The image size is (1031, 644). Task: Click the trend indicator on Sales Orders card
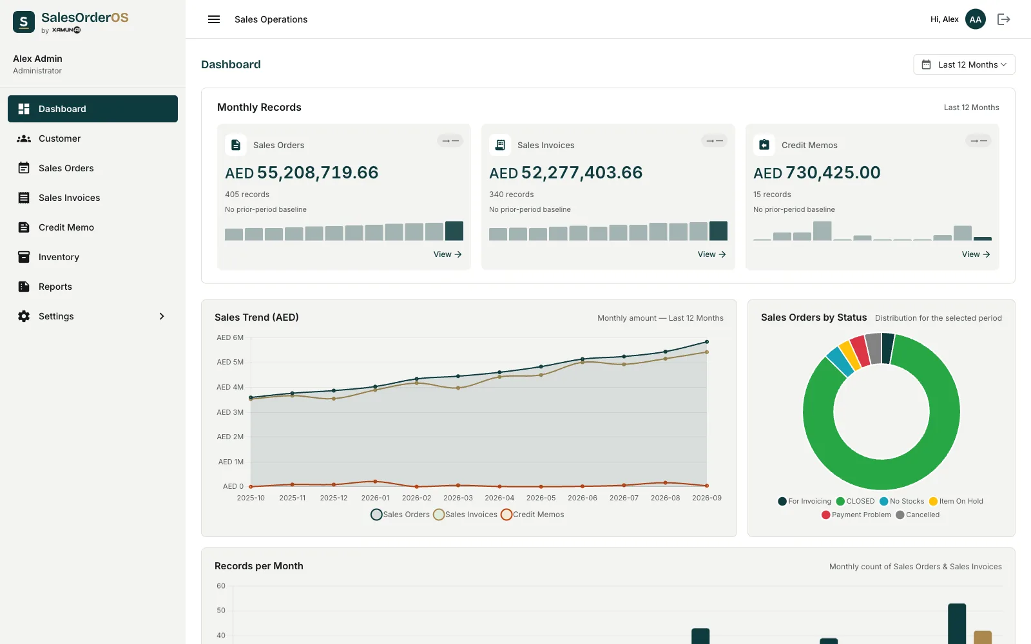(x=450, y=140)
